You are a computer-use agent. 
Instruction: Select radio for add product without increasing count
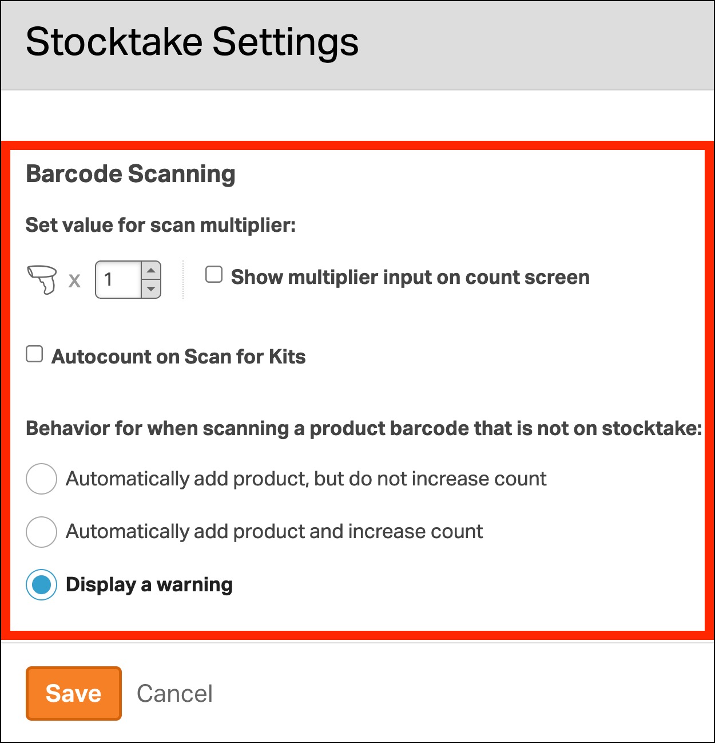[x=41, y=479]
